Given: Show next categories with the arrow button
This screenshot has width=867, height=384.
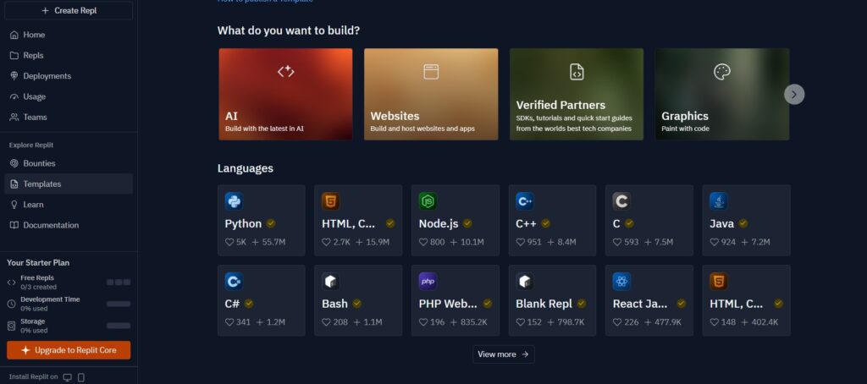Looking at the screenshot, I should click(794, 94).
